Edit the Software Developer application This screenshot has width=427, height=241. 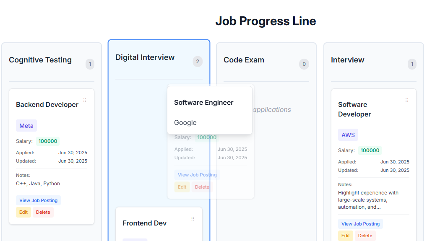click(x=346, y=236)
